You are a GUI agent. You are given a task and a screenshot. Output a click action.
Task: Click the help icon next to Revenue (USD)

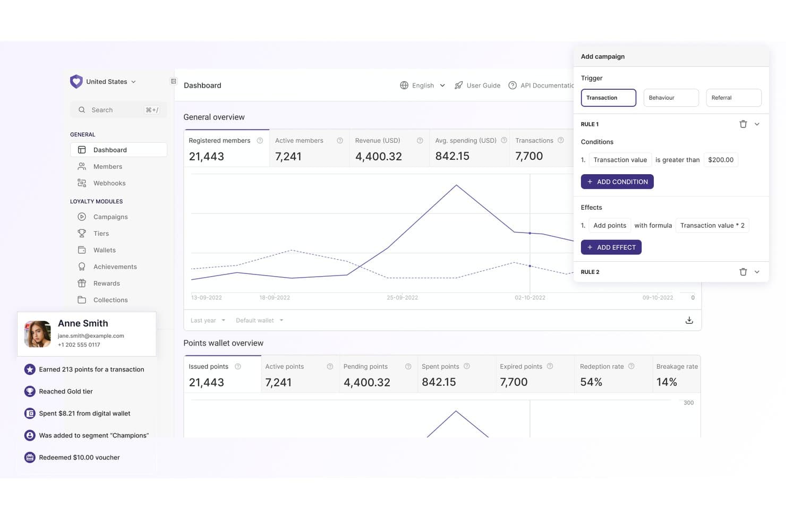(x=420, y=141)
